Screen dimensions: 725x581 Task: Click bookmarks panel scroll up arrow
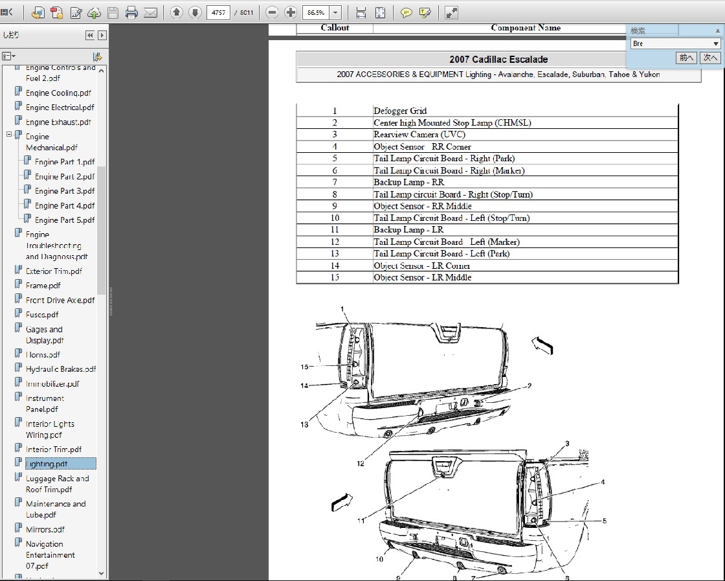pos(101,71)
